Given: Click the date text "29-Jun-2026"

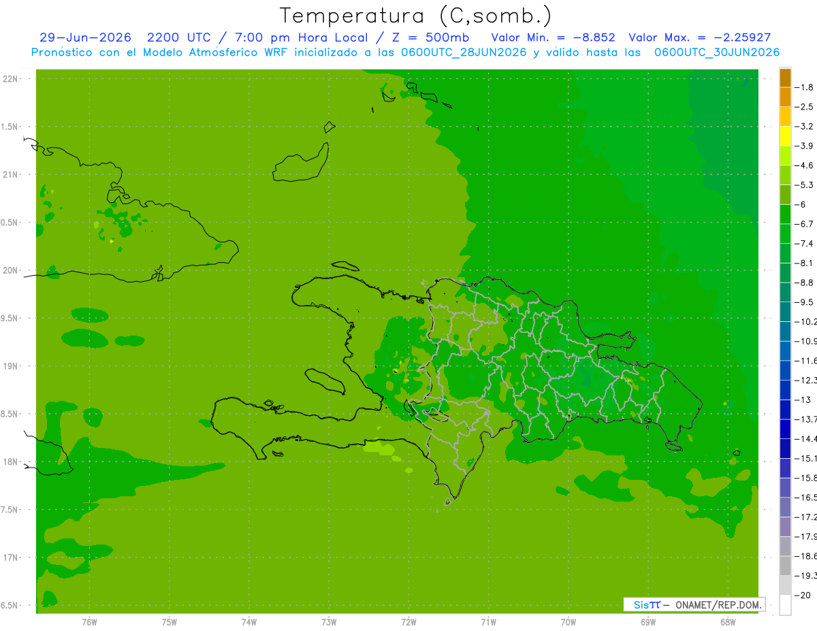Looking at the screenshot, I should click(85, 37).
